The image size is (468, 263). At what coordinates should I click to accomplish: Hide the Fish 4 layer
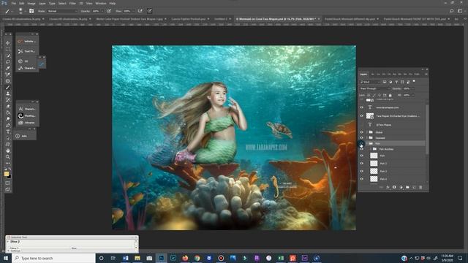[361, 179]
